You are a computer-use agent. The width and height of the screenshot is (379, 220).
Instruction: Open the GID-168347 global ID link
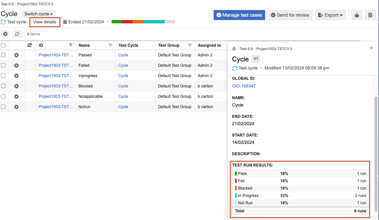[x=244, y=86]
